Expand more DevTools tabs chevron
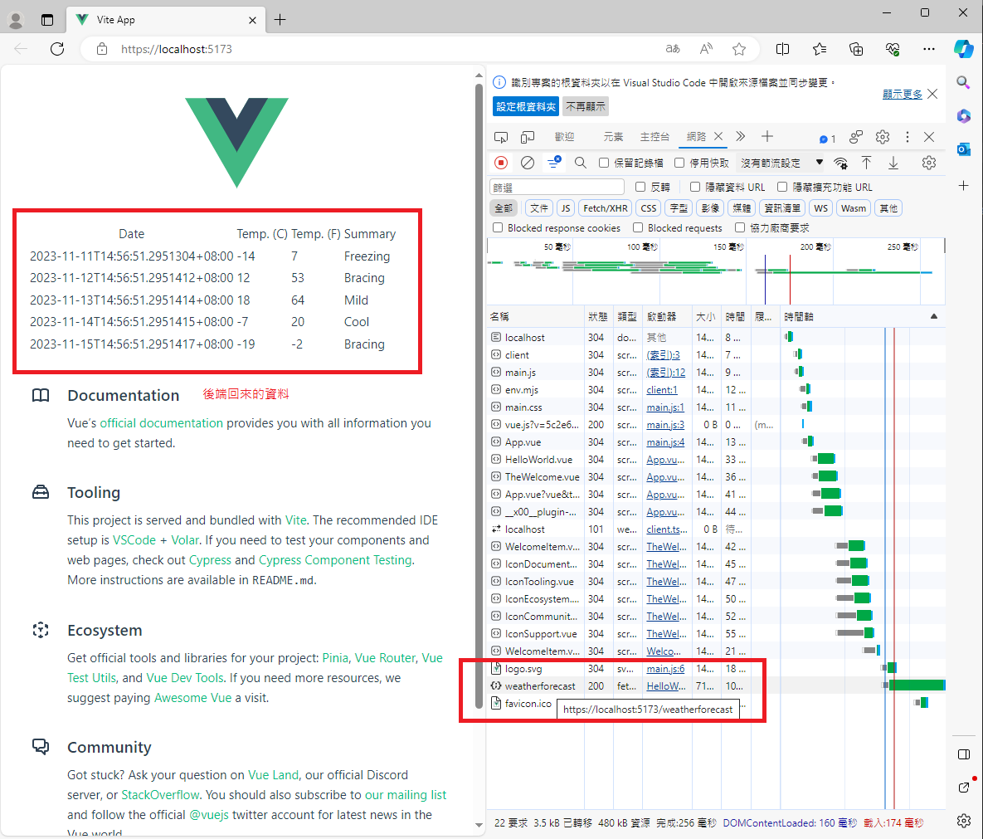Image resolution: width=983 pixels, height=839 pixels. [741, 136]
